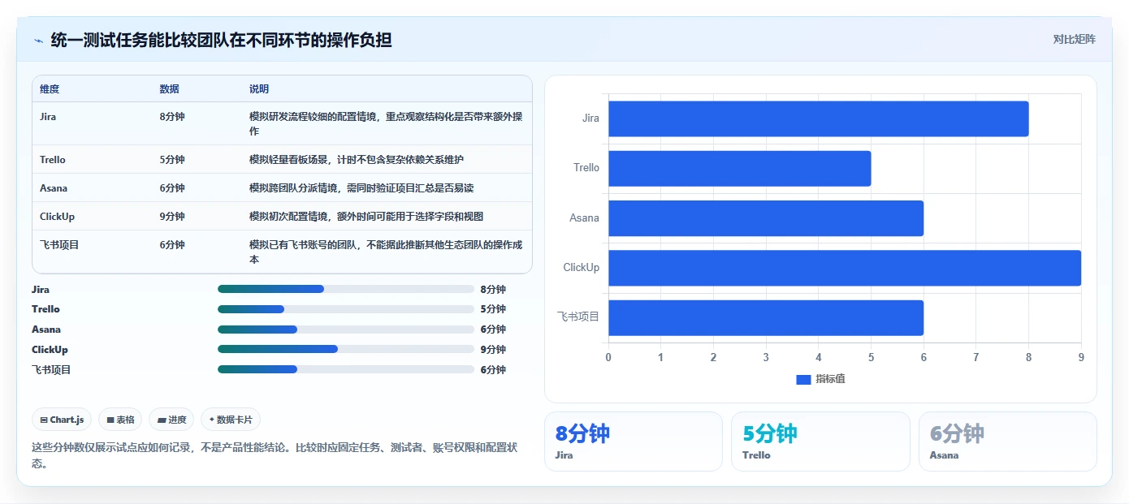Click the 9分钟 value beside ClickUp progress

pos(493,350)
